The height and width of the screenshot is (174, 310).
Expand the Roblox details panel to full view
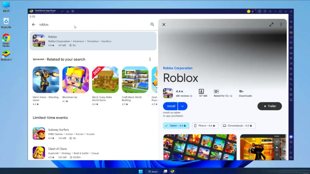tap(271, 24)
